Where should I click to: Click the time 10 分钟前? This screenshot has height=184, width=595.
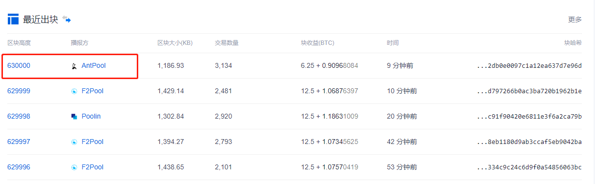coord(402,91)
